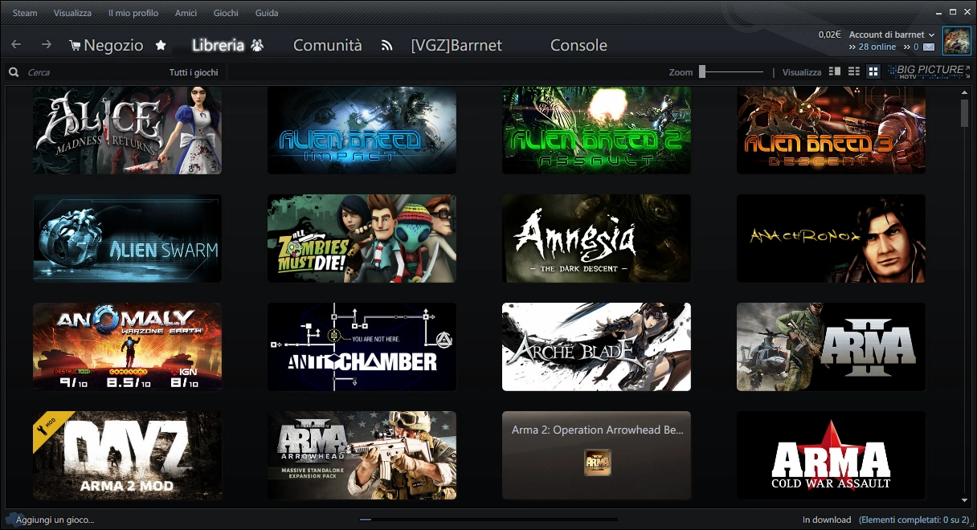Viewport: 977px width, 530px height.
Task: Select ARMA Cold War Assault tile
Action: [831, 455]
